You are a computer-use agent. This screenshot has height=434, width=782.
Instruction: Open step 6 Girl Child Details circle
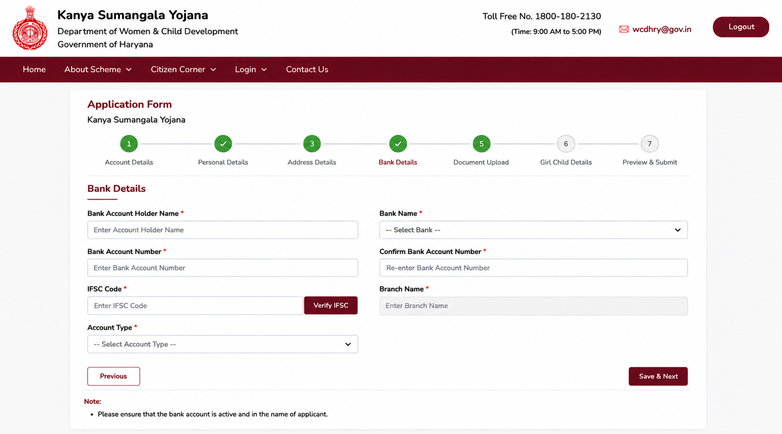tap(566, 144)
